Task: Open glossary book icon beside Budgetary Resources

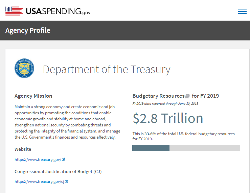Action: pyautogui.click(x=187, y=96)
